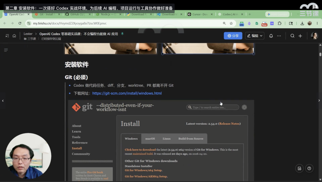The height and width of the screenshot is (182, 322).
Task: Open Learn in git site sidebar
Action: 76,132
